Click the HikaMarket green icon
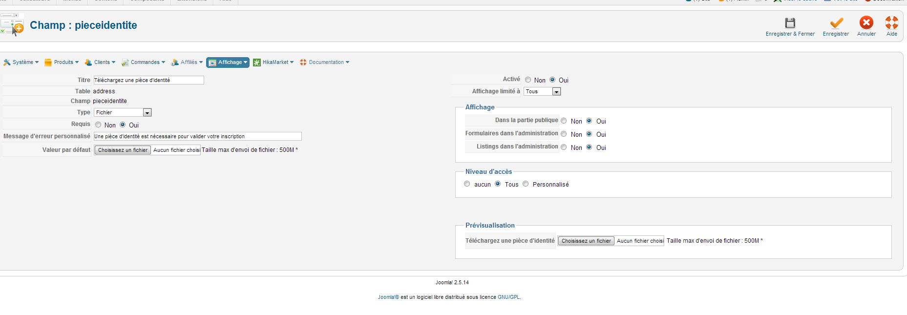Image resolution: width=907 pixels, height=315 pixels. (x=257, y=63)
